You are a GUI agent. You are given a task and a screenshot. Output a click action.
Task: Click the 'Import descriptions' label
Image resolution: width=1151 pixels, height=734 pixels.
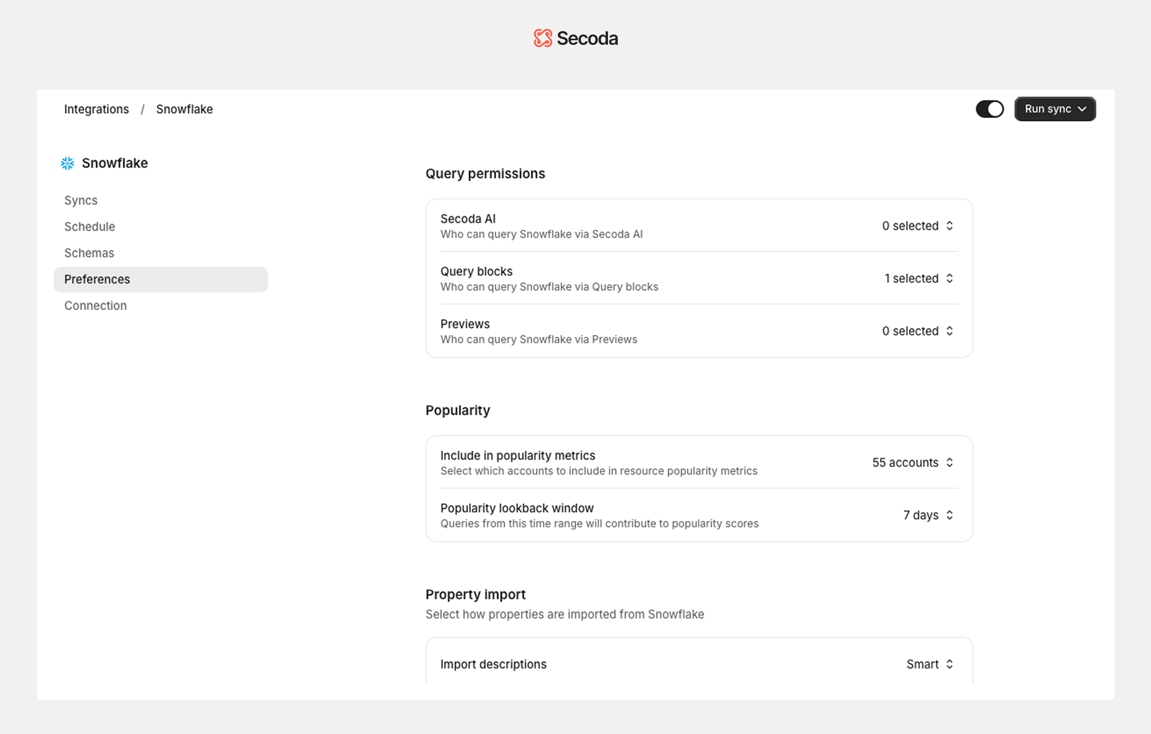[x=493, y=664]
